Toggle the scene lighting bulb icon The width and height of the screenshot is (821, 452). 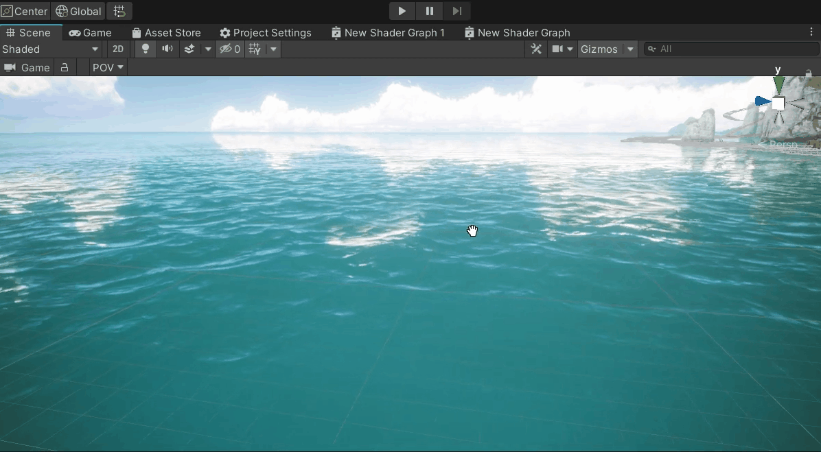[x=145, y=49]
